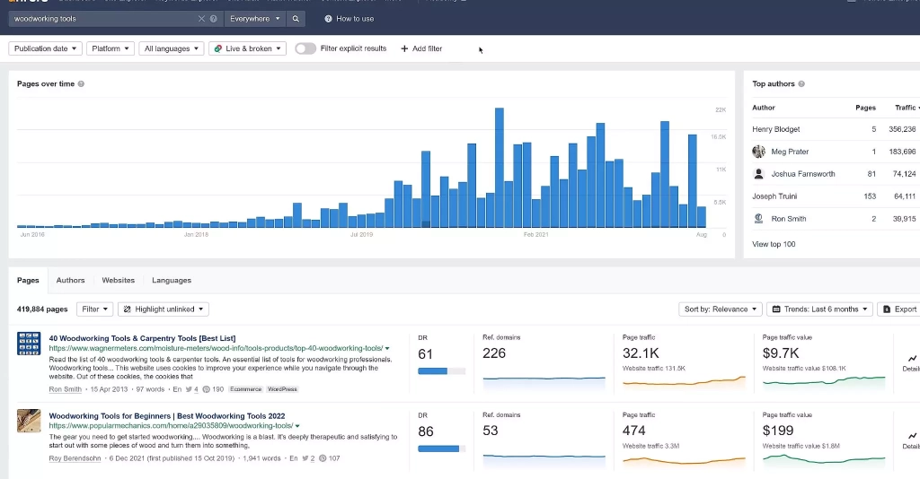Click the DR 61 rating bar
Viewport: 920px width, 479px height.
point(441,371)
